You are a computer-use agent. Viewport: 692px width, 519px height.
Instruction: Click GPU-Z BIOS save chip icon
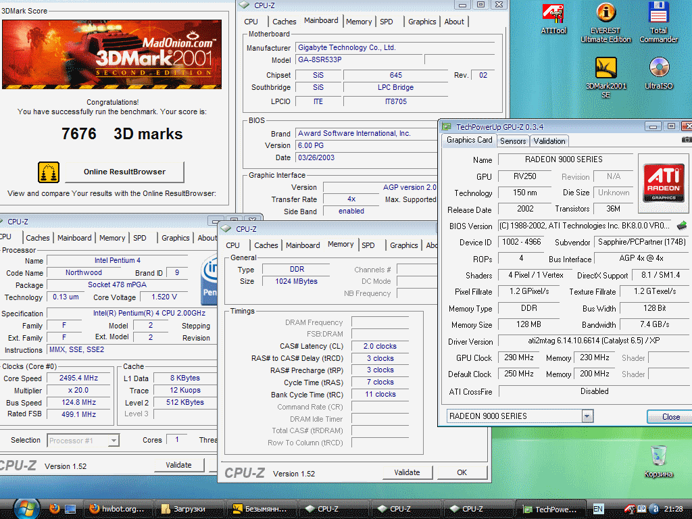[682, 226]
